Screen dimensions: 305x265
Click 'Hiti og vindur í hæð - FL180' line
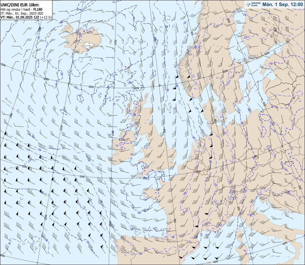coord(21,9)
